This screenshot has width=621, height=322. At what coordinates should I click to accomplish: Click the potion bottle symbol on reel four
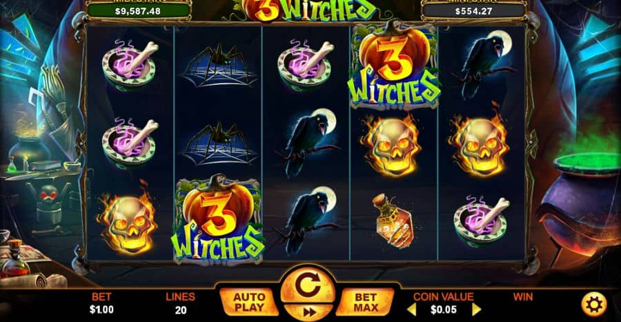tap(393, 221)
